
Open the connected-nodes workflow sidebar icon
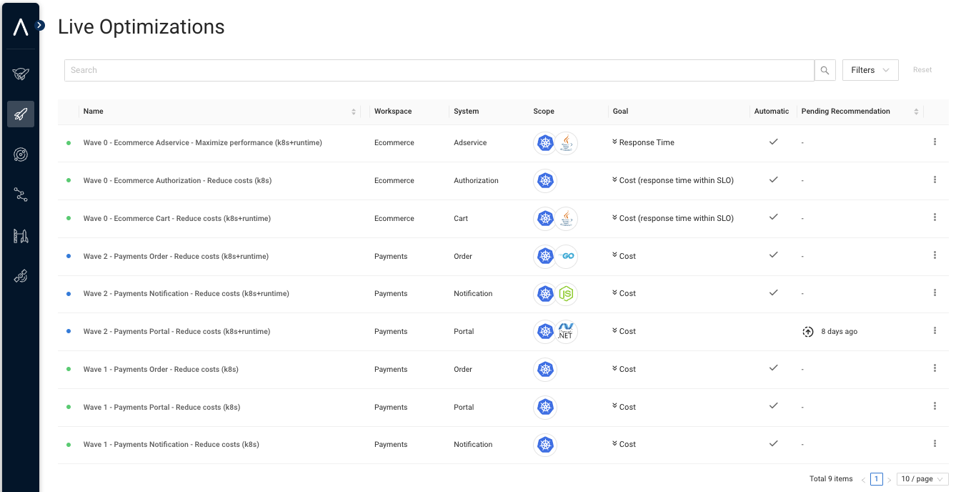21,195
